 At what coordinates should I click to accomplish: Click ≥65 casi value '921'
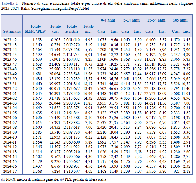click(x=177, y=171)
